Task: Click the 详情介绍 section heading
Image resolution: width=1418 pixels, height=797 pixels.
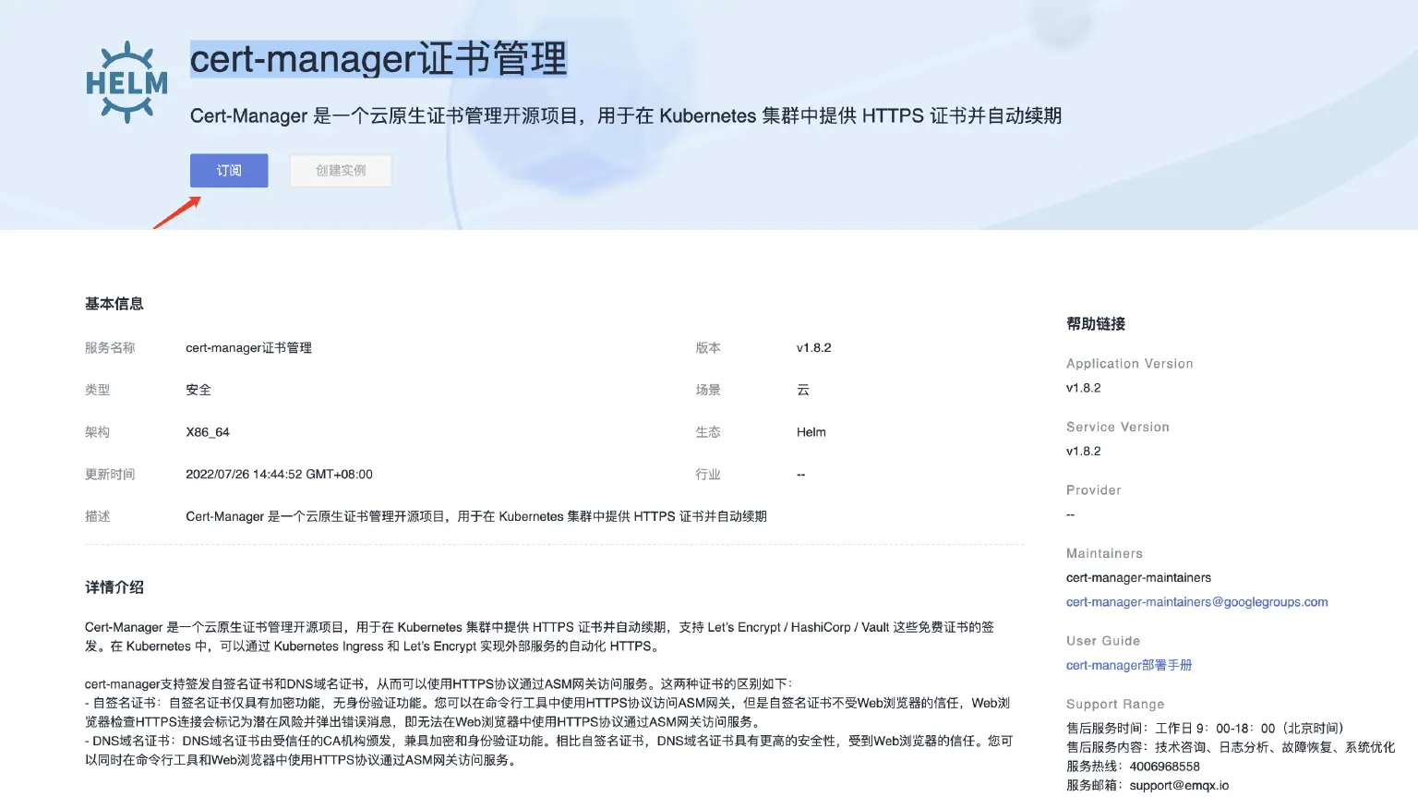Action: pyautogui.click(x=114, y=586)
